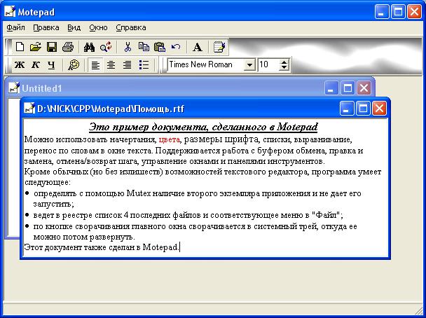The image size is (426, 318).
Task: Click the bullet line starting "ведет в реестре"
Action: (x=188, y=215)
